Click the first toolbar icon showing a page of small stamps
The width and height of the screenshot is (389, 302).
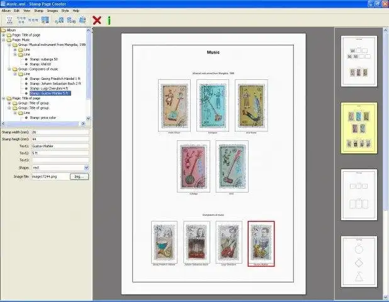(x=9, y=20)
